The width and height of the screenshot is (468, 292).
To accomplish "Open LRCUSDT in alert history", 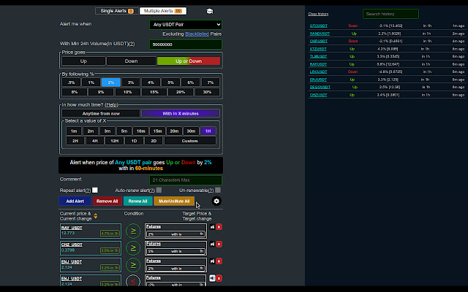I will coord(319,72).
